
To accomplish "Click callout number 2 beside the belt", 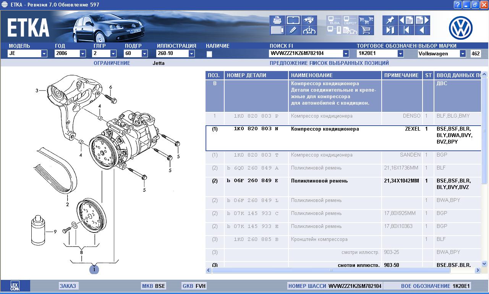I will point(68,205).
